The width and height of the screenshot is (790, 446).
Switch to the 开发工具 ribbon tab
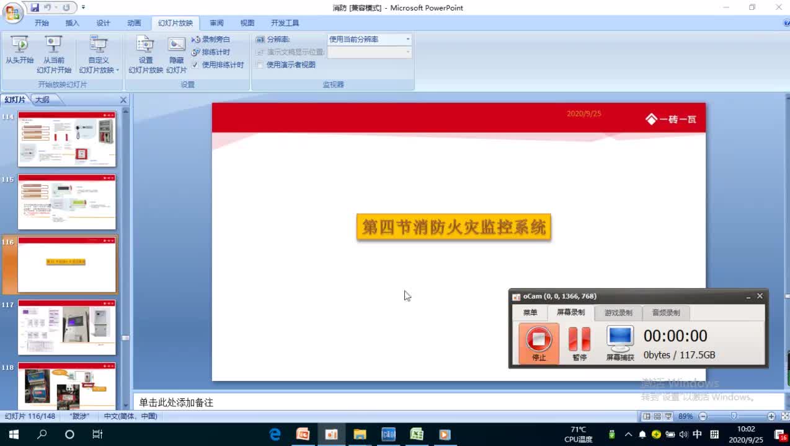tap(285, 23)
